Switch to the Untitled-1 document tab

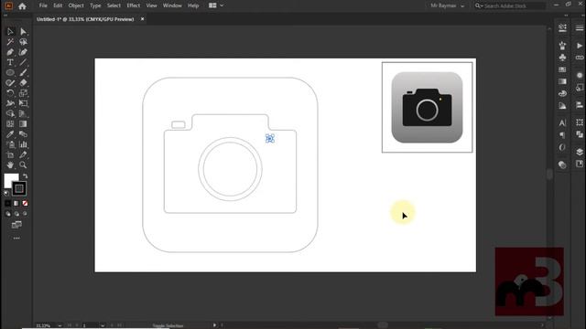(x=85, y=19)
